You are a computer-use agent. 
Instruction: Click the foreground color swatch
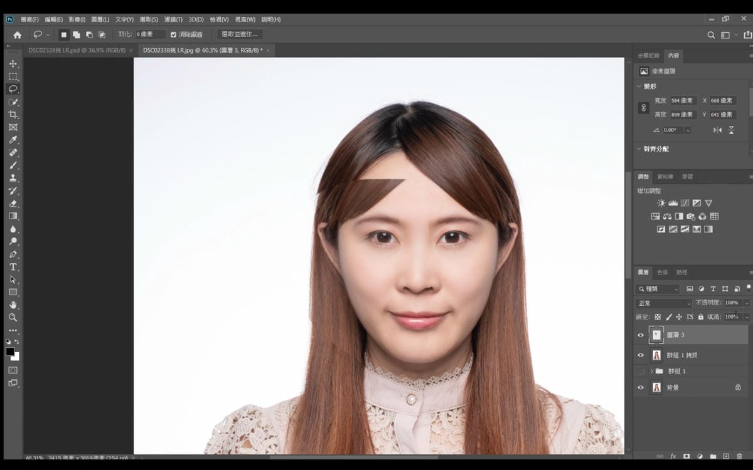[10, 352]
